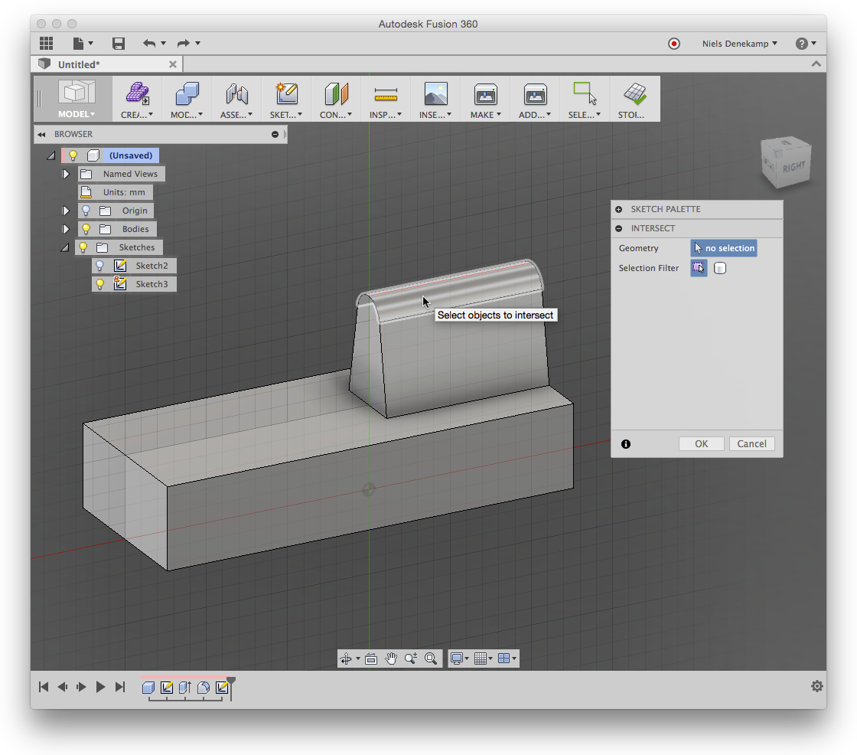Expand the Origin tree item
The image size is (857, 755).
[x=65, y=211]
